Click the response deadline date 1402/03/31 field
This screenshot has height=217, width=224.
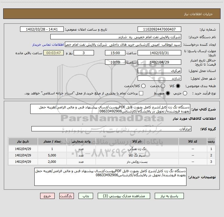[x=159, y=53]
